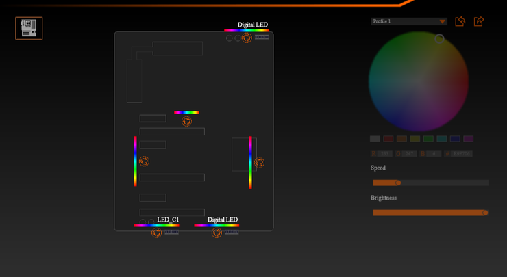Screen dimensions: 507x277
Task: Click the import profile icon
Action: (460, 21)
